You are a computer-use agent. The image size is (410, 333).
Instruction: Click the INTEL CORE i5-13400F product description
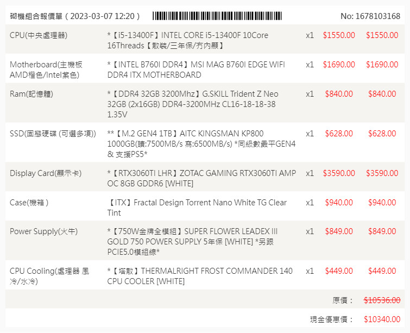point(188,41)
